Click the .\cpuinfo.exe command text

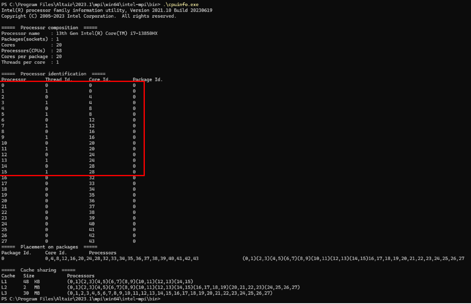pos(181,5)
